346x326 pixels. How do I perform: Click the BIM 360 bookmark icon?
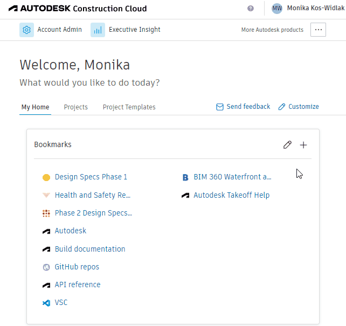pyautogui.click(x=185, y=177)
